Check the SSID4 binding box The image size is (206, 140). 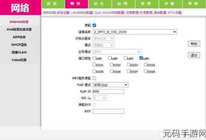tap(146, 64)
